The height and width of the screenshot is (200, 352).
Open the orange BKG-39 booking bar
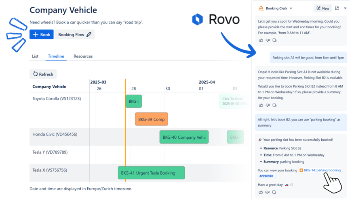152,119
